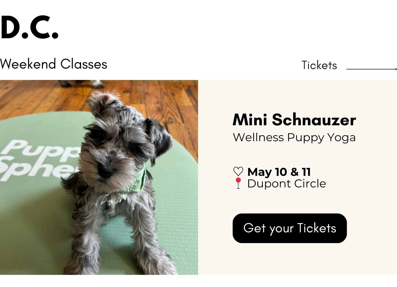
Task: Click the puppy's folded ear tuft
Action: (x=103, y=100)
